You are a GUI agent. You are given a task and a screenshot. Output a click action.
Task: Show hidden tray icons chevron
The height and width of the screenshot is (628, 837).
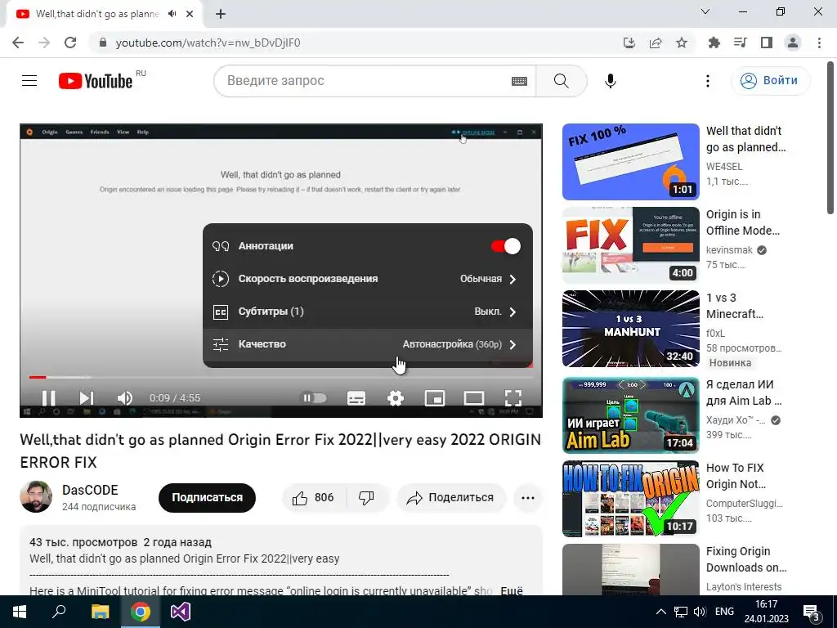pos(660,612)
